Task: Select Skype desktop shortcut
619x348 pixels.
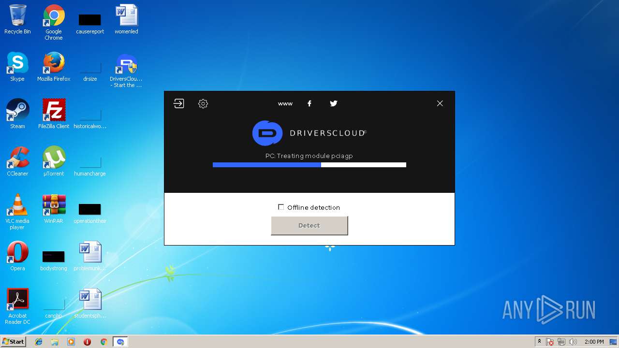Action: (x=17, y=67)
